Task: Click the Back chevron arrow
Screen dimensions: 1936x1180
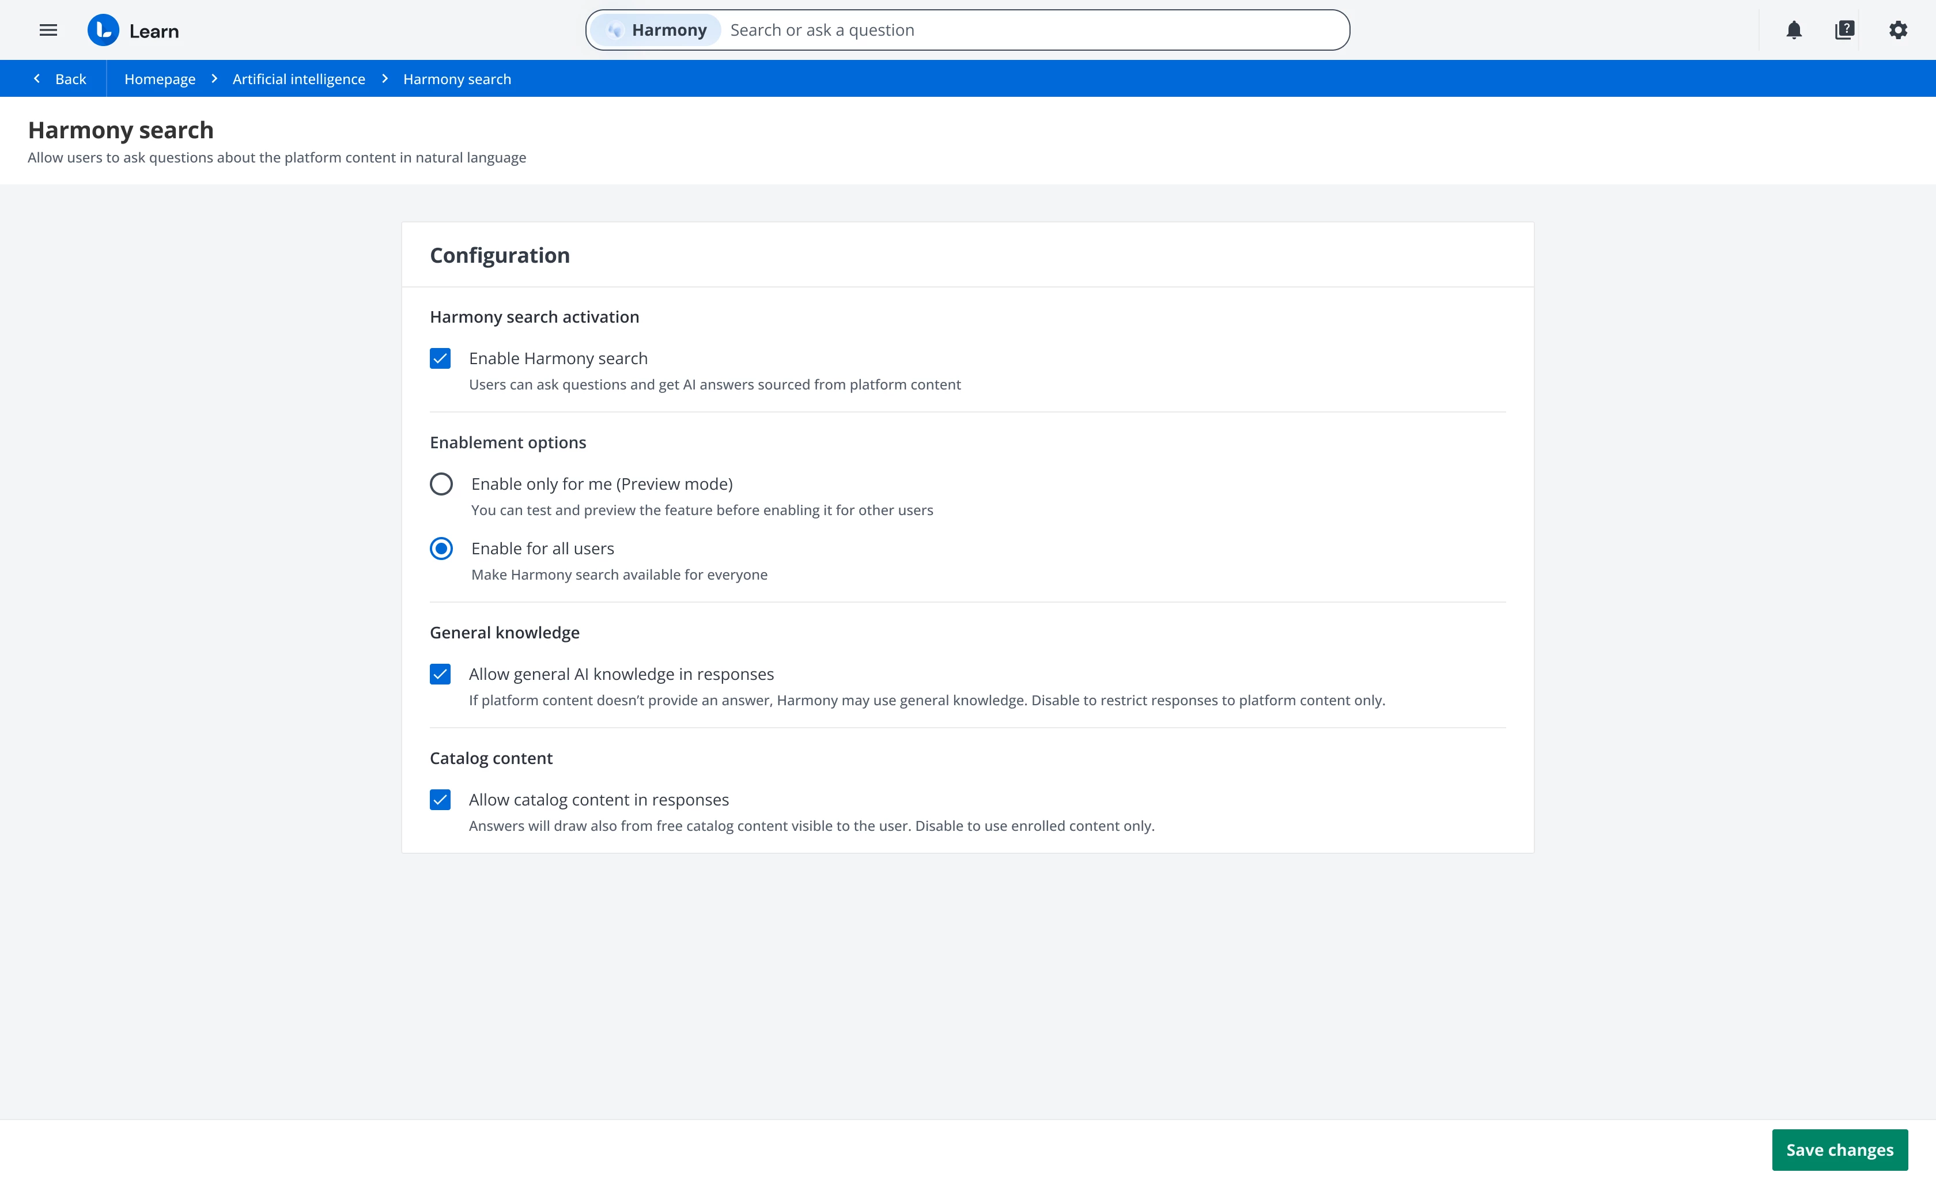Action: pos(37,78)
